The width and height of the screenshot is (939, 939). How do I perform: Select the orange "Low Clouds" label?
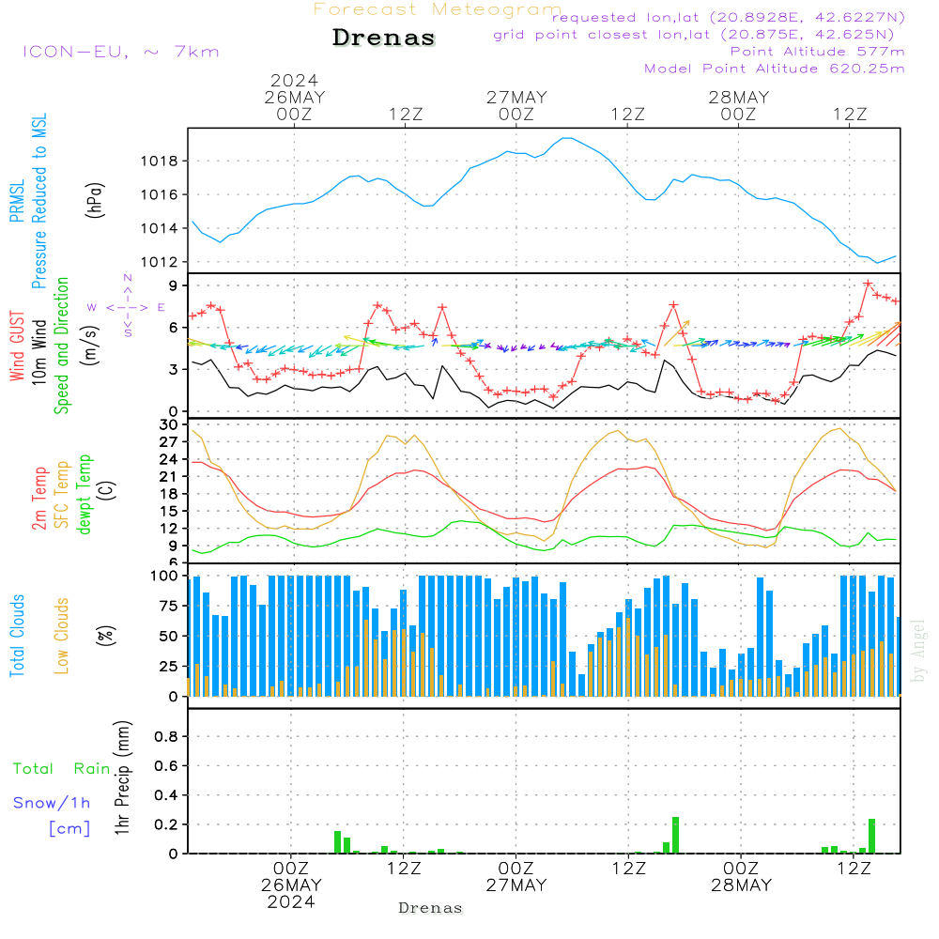click(x=61, y=636)
